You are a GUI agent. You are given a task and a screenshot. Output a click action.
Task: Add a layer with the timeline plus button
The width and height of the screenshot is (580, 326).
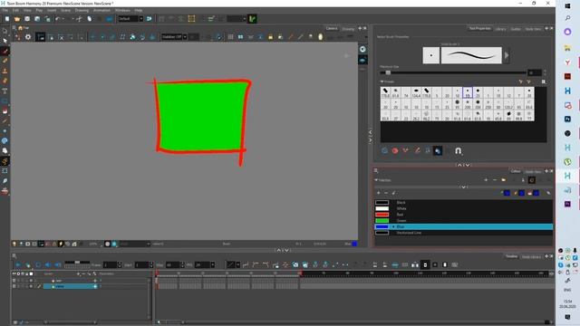(78, 273)
